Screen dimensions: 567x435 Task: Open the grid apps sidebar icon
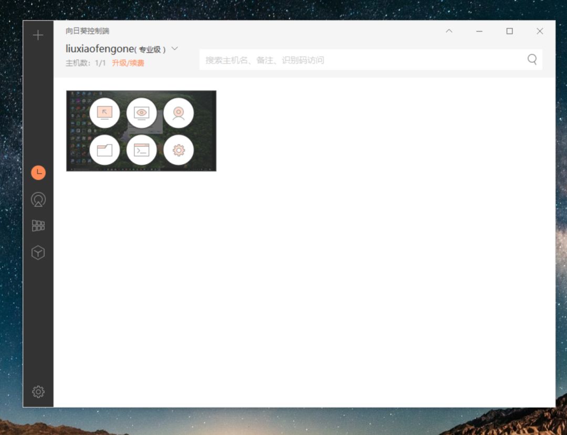pos(38,226)
